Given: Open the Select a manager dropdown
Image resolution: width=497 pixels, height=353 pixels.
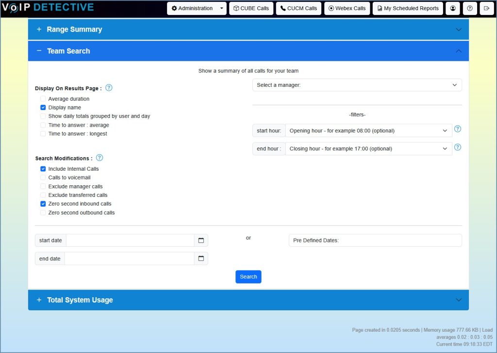Looking at the screenshot, I should pos(357,85).
